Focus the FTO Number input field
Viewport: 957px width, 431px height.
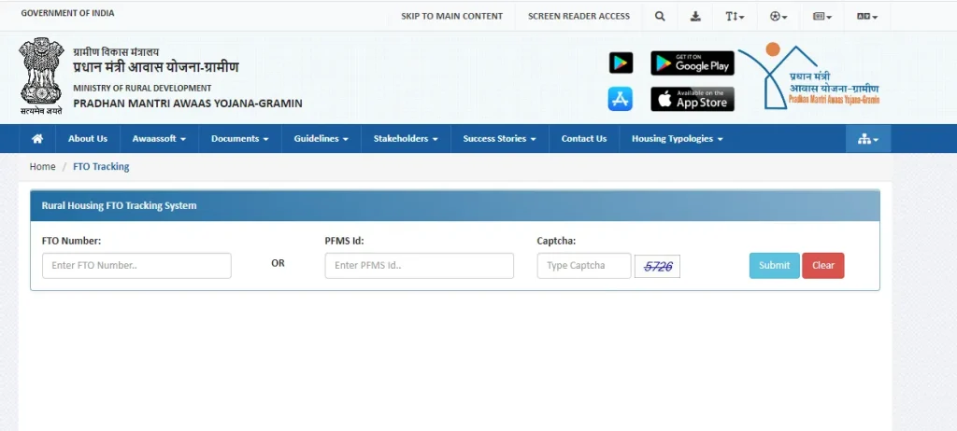[136, 266]
